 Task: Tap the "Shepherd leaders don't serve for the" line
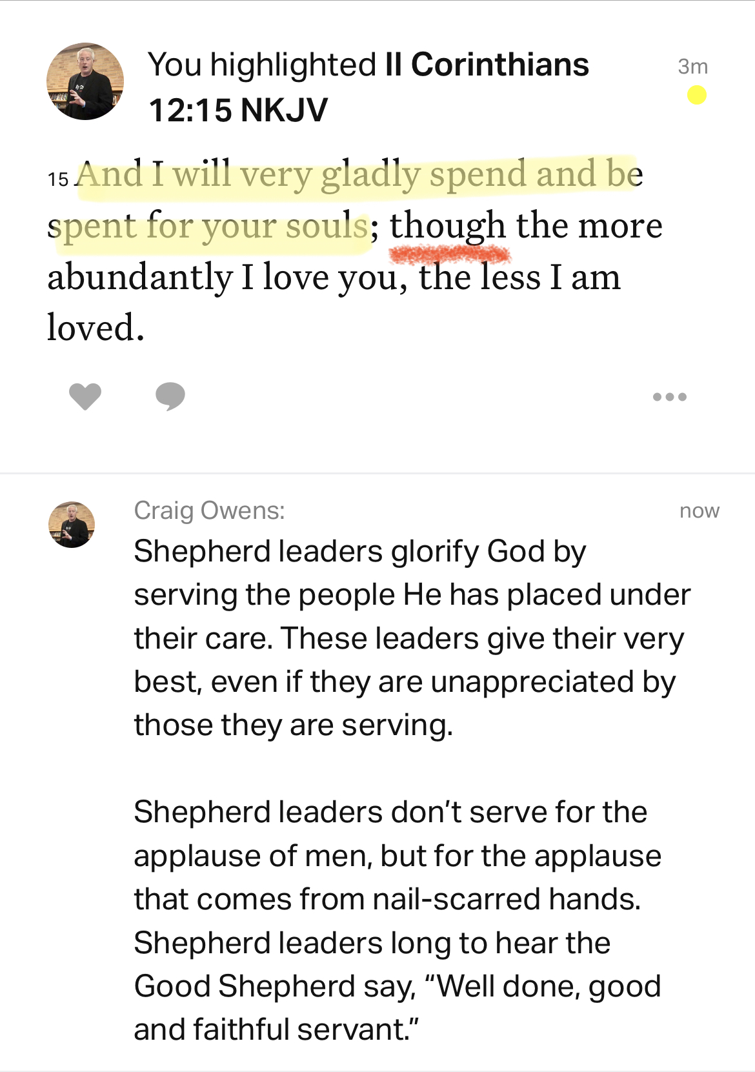(390, 812)
